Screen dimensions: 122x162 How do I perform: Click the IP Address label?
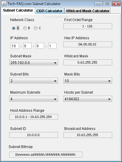coord(19,38)
